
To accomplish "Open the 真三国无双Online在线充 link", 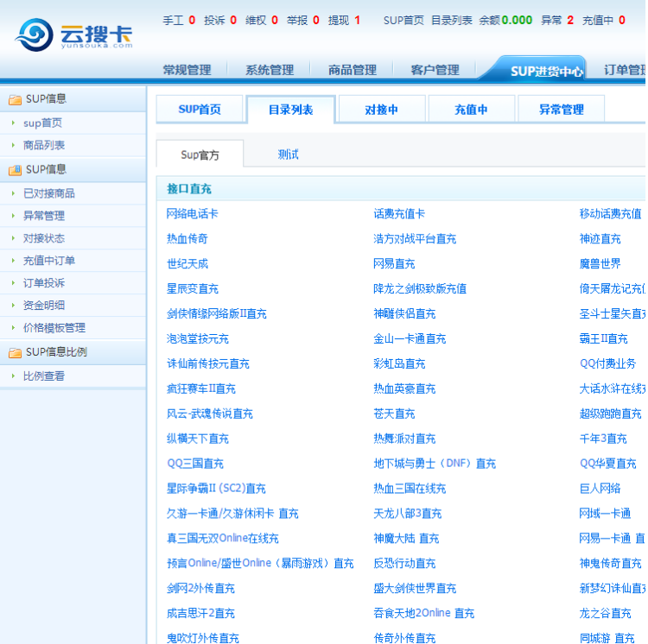I will click(223, 539).
